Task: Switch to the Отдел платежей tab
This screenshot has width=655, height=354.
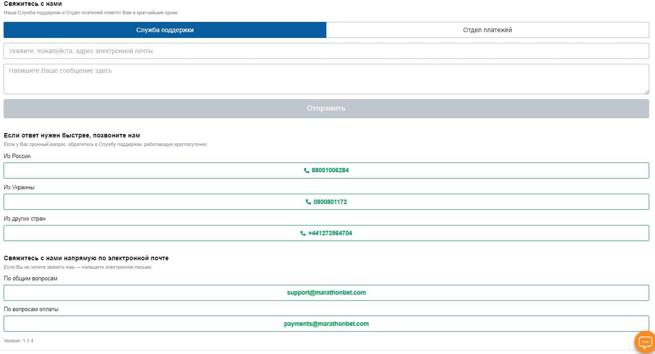Action: [487, 30]
